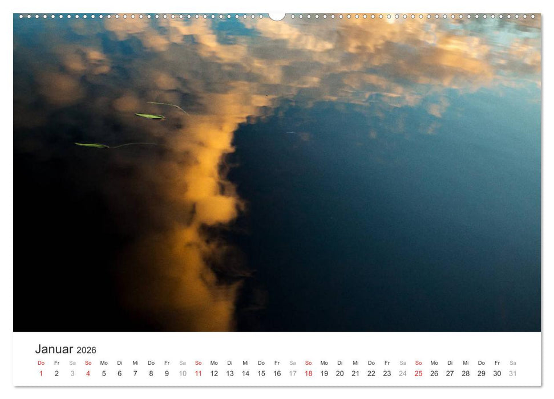Click the Sunday date 4 in red
Viewport: 554px width, 399px height.
(x=87, y=373)
